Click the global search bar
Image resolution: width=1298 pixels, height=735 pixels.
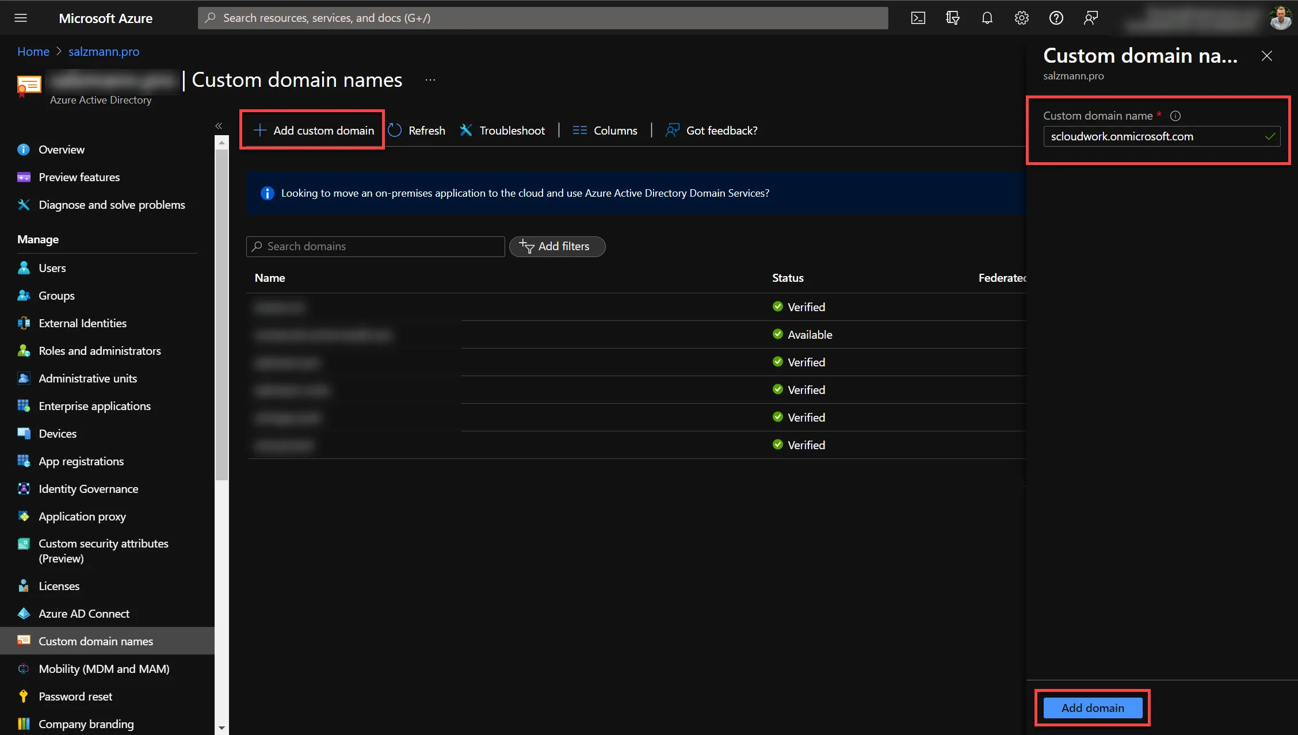click(x=543, y=18)
